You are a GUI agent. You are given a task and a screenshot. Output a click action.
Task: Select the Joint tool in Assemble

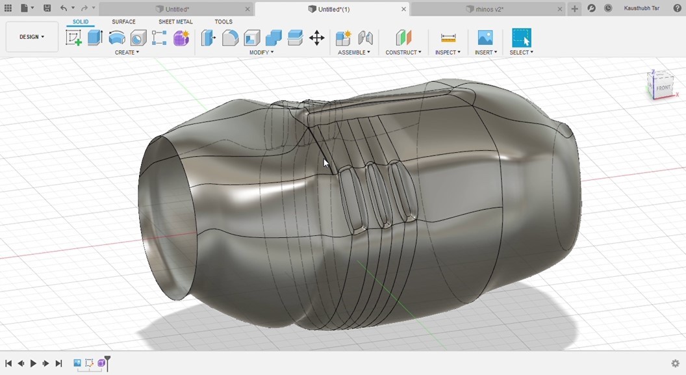(366, 38)
